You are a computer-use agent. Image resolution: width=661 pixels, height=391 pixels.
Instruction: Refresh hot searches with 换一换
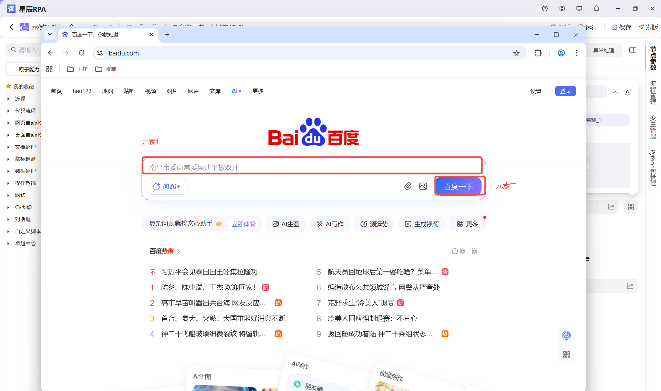tap(465, 251)
